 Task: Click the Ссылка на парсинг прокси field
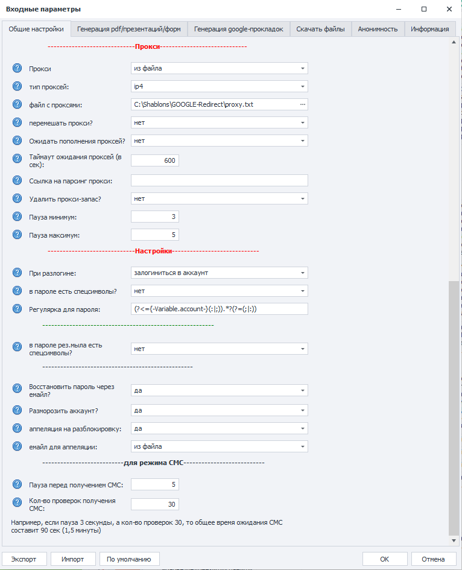[x=219, y=180]
